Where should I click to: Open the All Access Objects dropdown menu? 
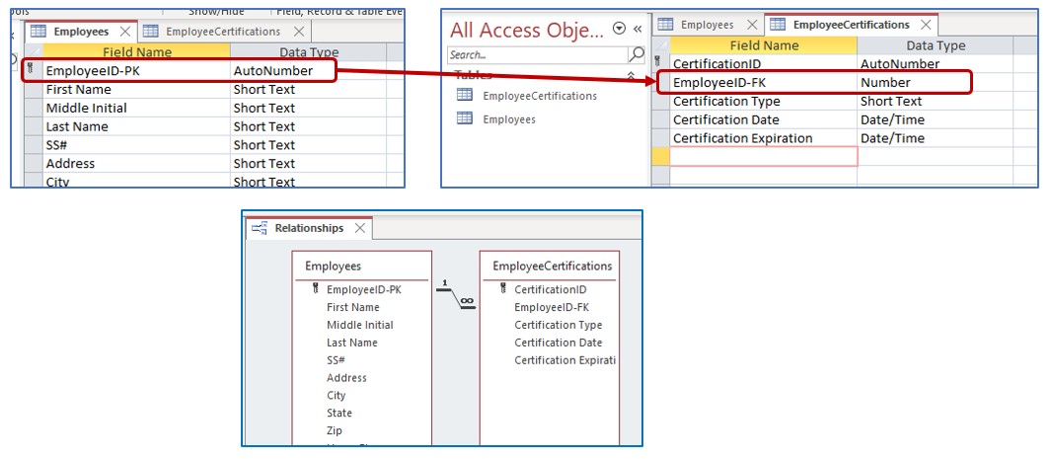618,29
